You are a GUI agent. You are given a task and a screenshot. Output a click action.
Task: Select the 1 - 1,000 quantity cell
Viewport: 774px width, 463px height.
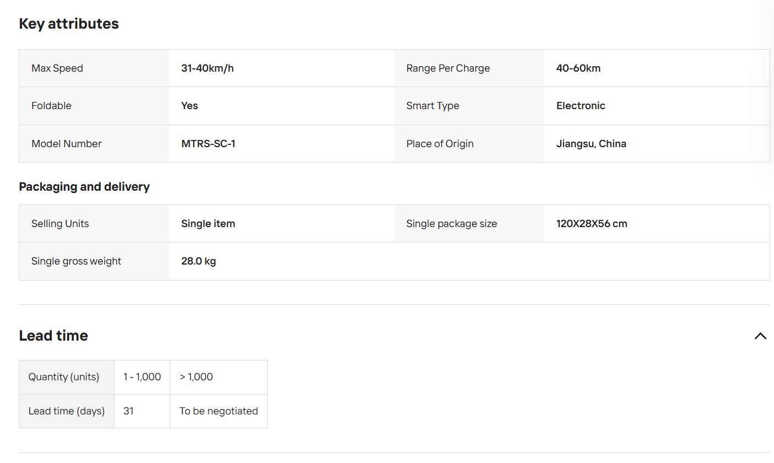142,377
